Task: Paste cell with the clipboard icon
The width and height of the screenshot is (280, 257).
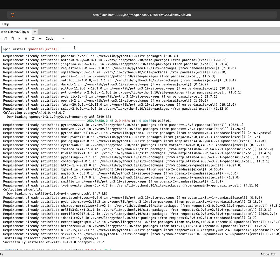Action: 12,39
